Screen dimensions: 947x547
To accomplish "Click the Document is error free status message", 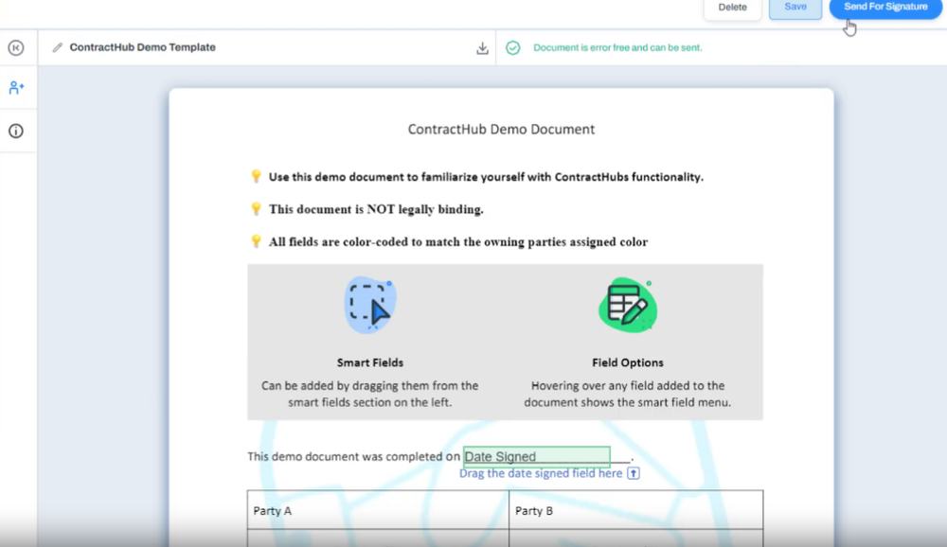I will pos(617,47).
